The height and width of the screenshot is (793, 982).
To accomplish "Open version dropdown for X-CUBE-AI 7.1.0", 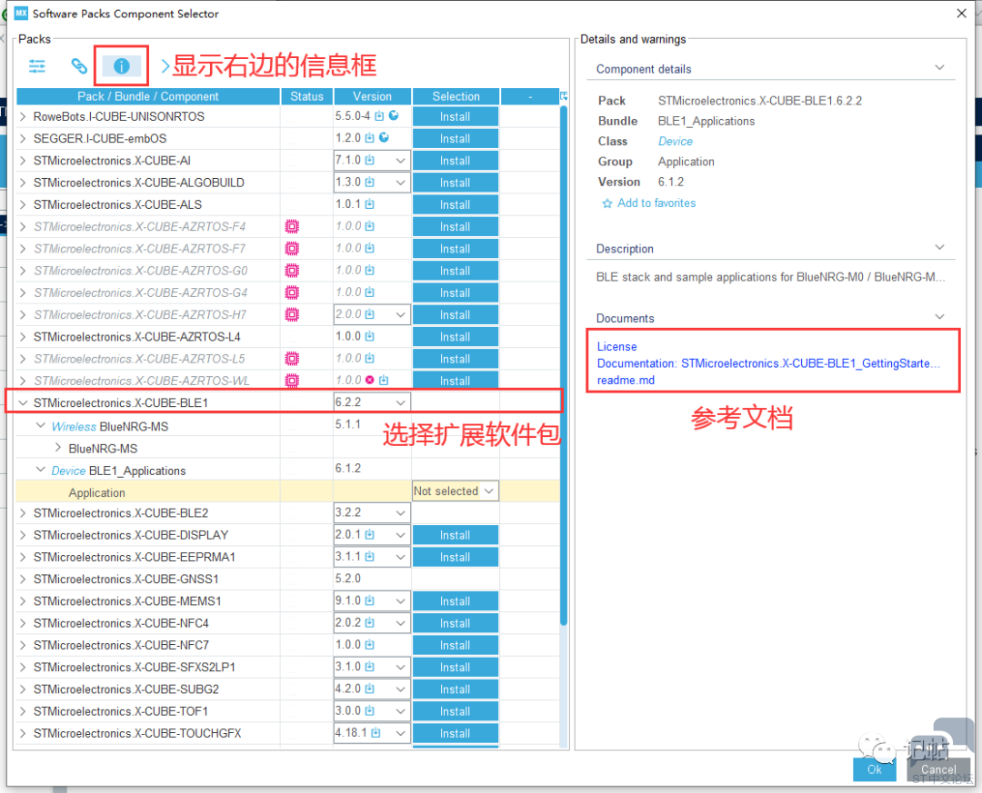I will (x=400, y=161).
